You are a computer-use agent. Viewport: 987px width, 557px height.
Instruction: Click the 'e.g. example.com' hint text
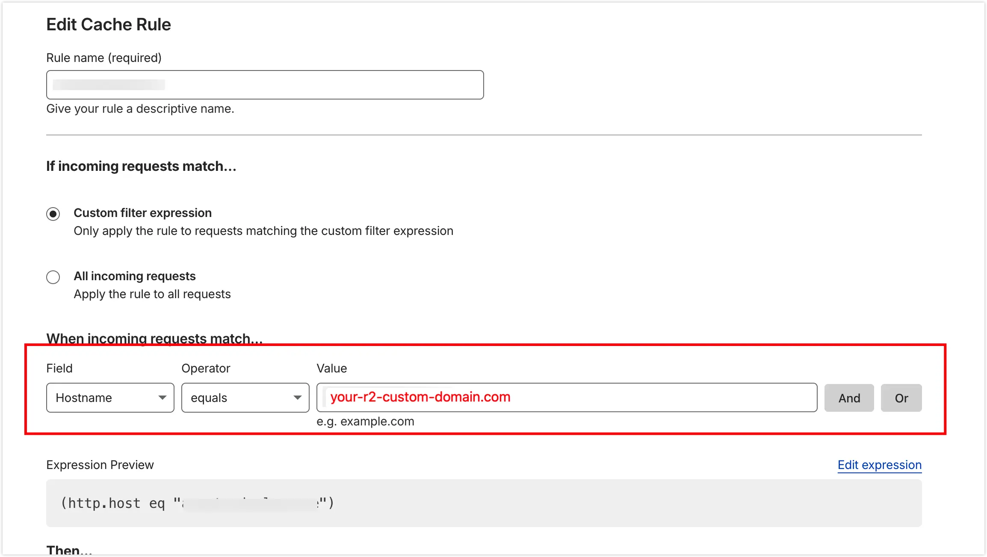coord(365,421)
